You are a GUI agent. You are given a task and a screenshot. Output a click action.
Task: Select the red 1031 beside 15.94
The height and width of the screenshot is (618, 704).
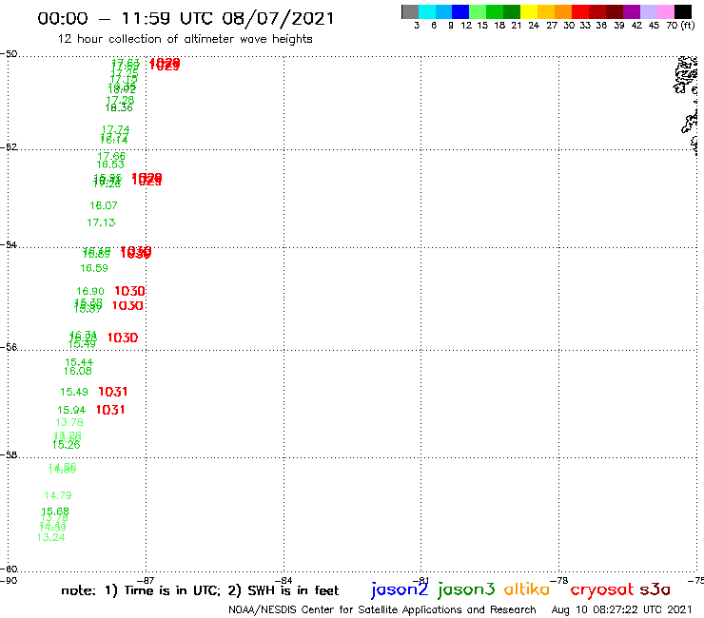click(110, 410)
